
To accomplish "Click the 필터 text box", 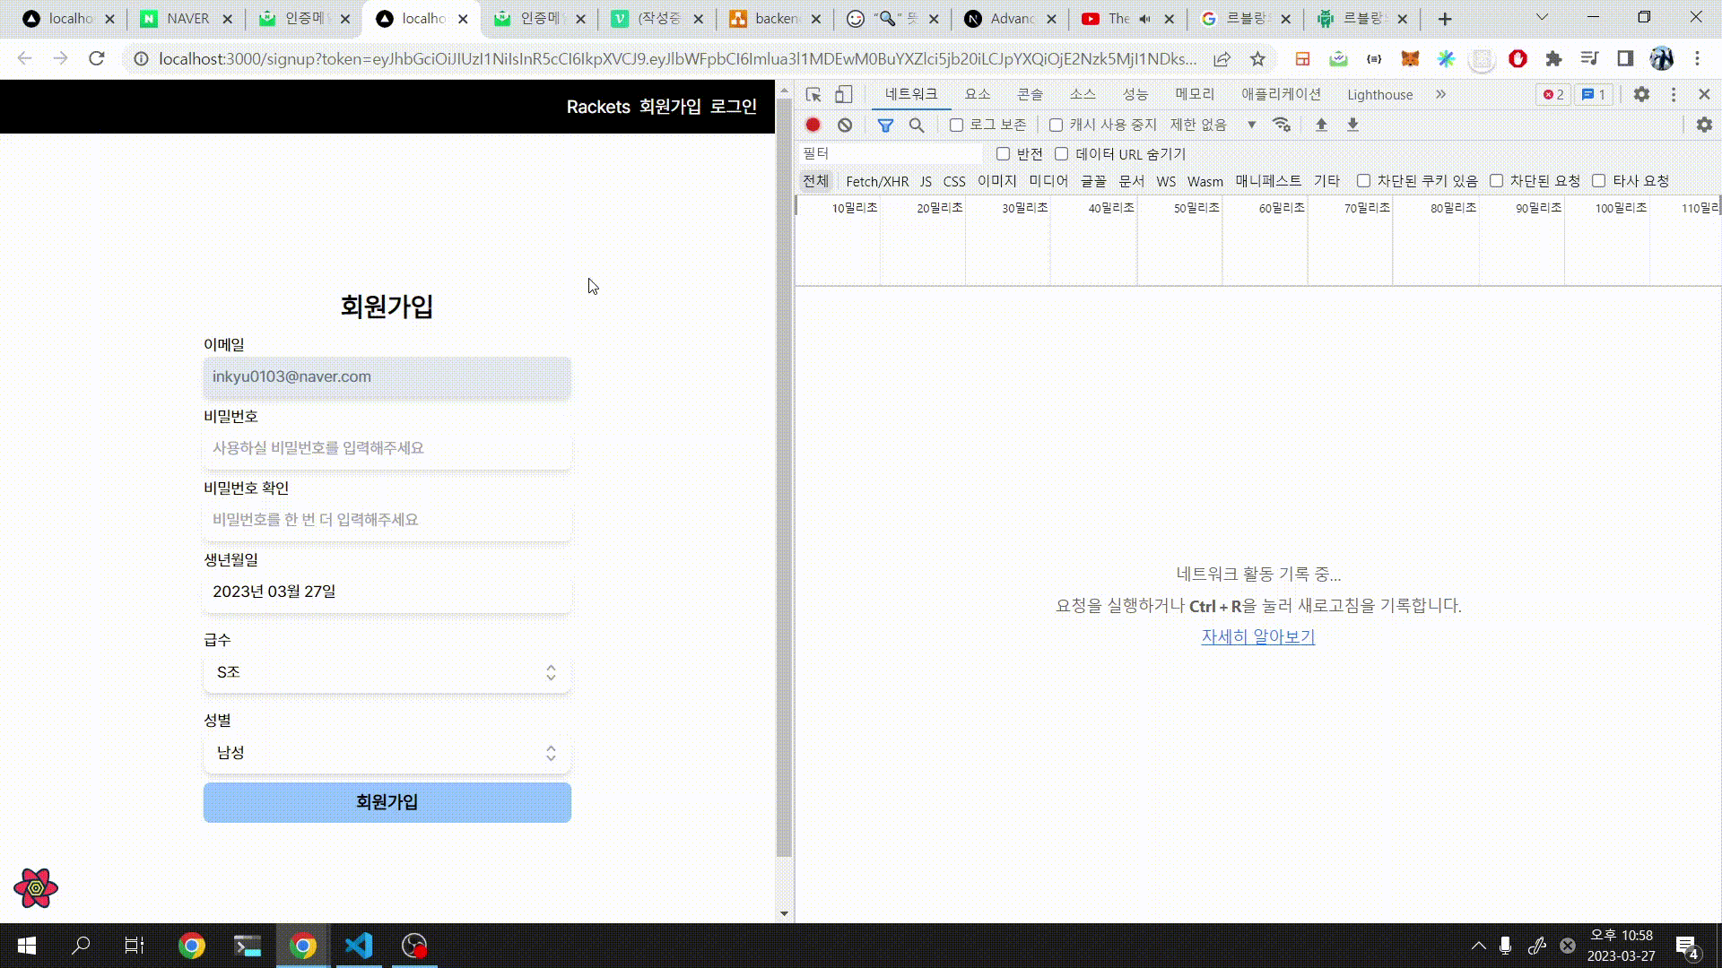I will [890, 153].
